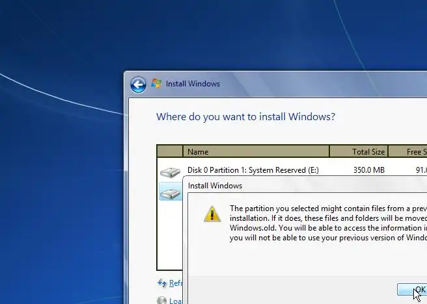The height and width of the screenshot is (304, 427).
Task: Click the warning icon in the dialog
Action: click(212, 214)
